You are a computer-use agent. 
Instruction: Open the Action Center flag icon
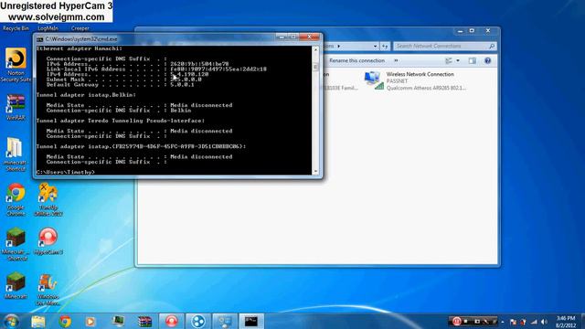[x=514, y=322]
